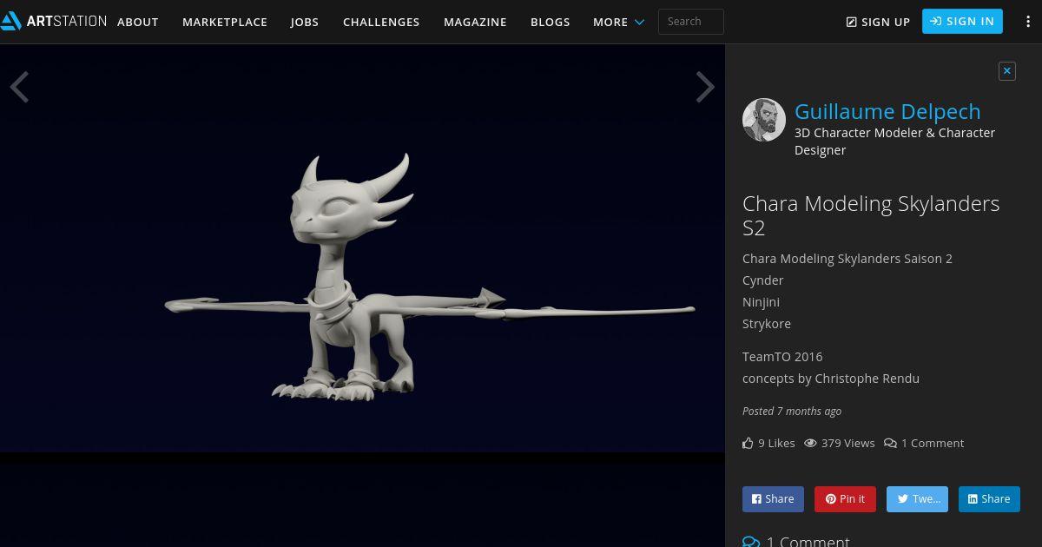This screenshot has width=1042, height=547.
Task: Click the blue Sign In button
Action: pos(962,21)
